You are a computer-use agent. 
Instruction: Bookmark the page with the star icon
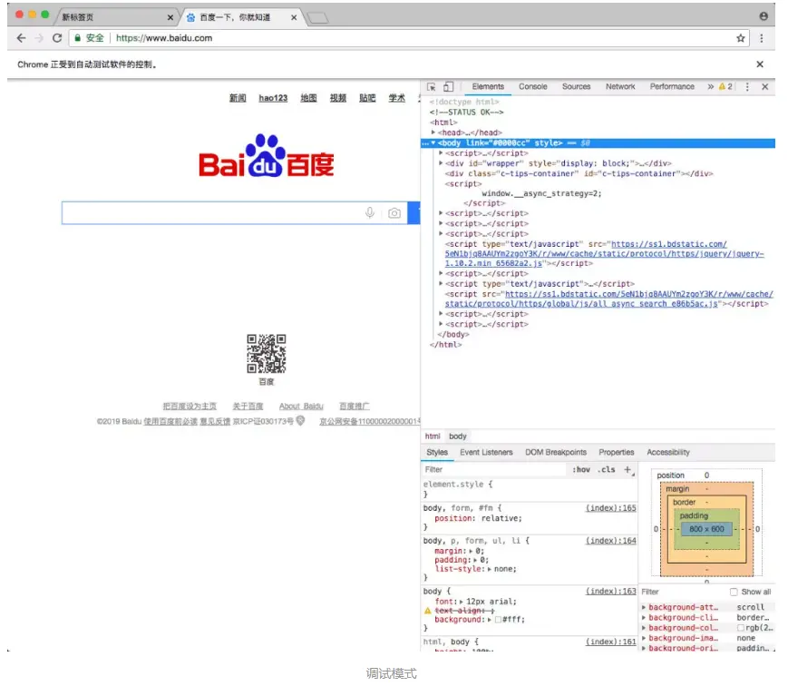[x=740, y=38]
